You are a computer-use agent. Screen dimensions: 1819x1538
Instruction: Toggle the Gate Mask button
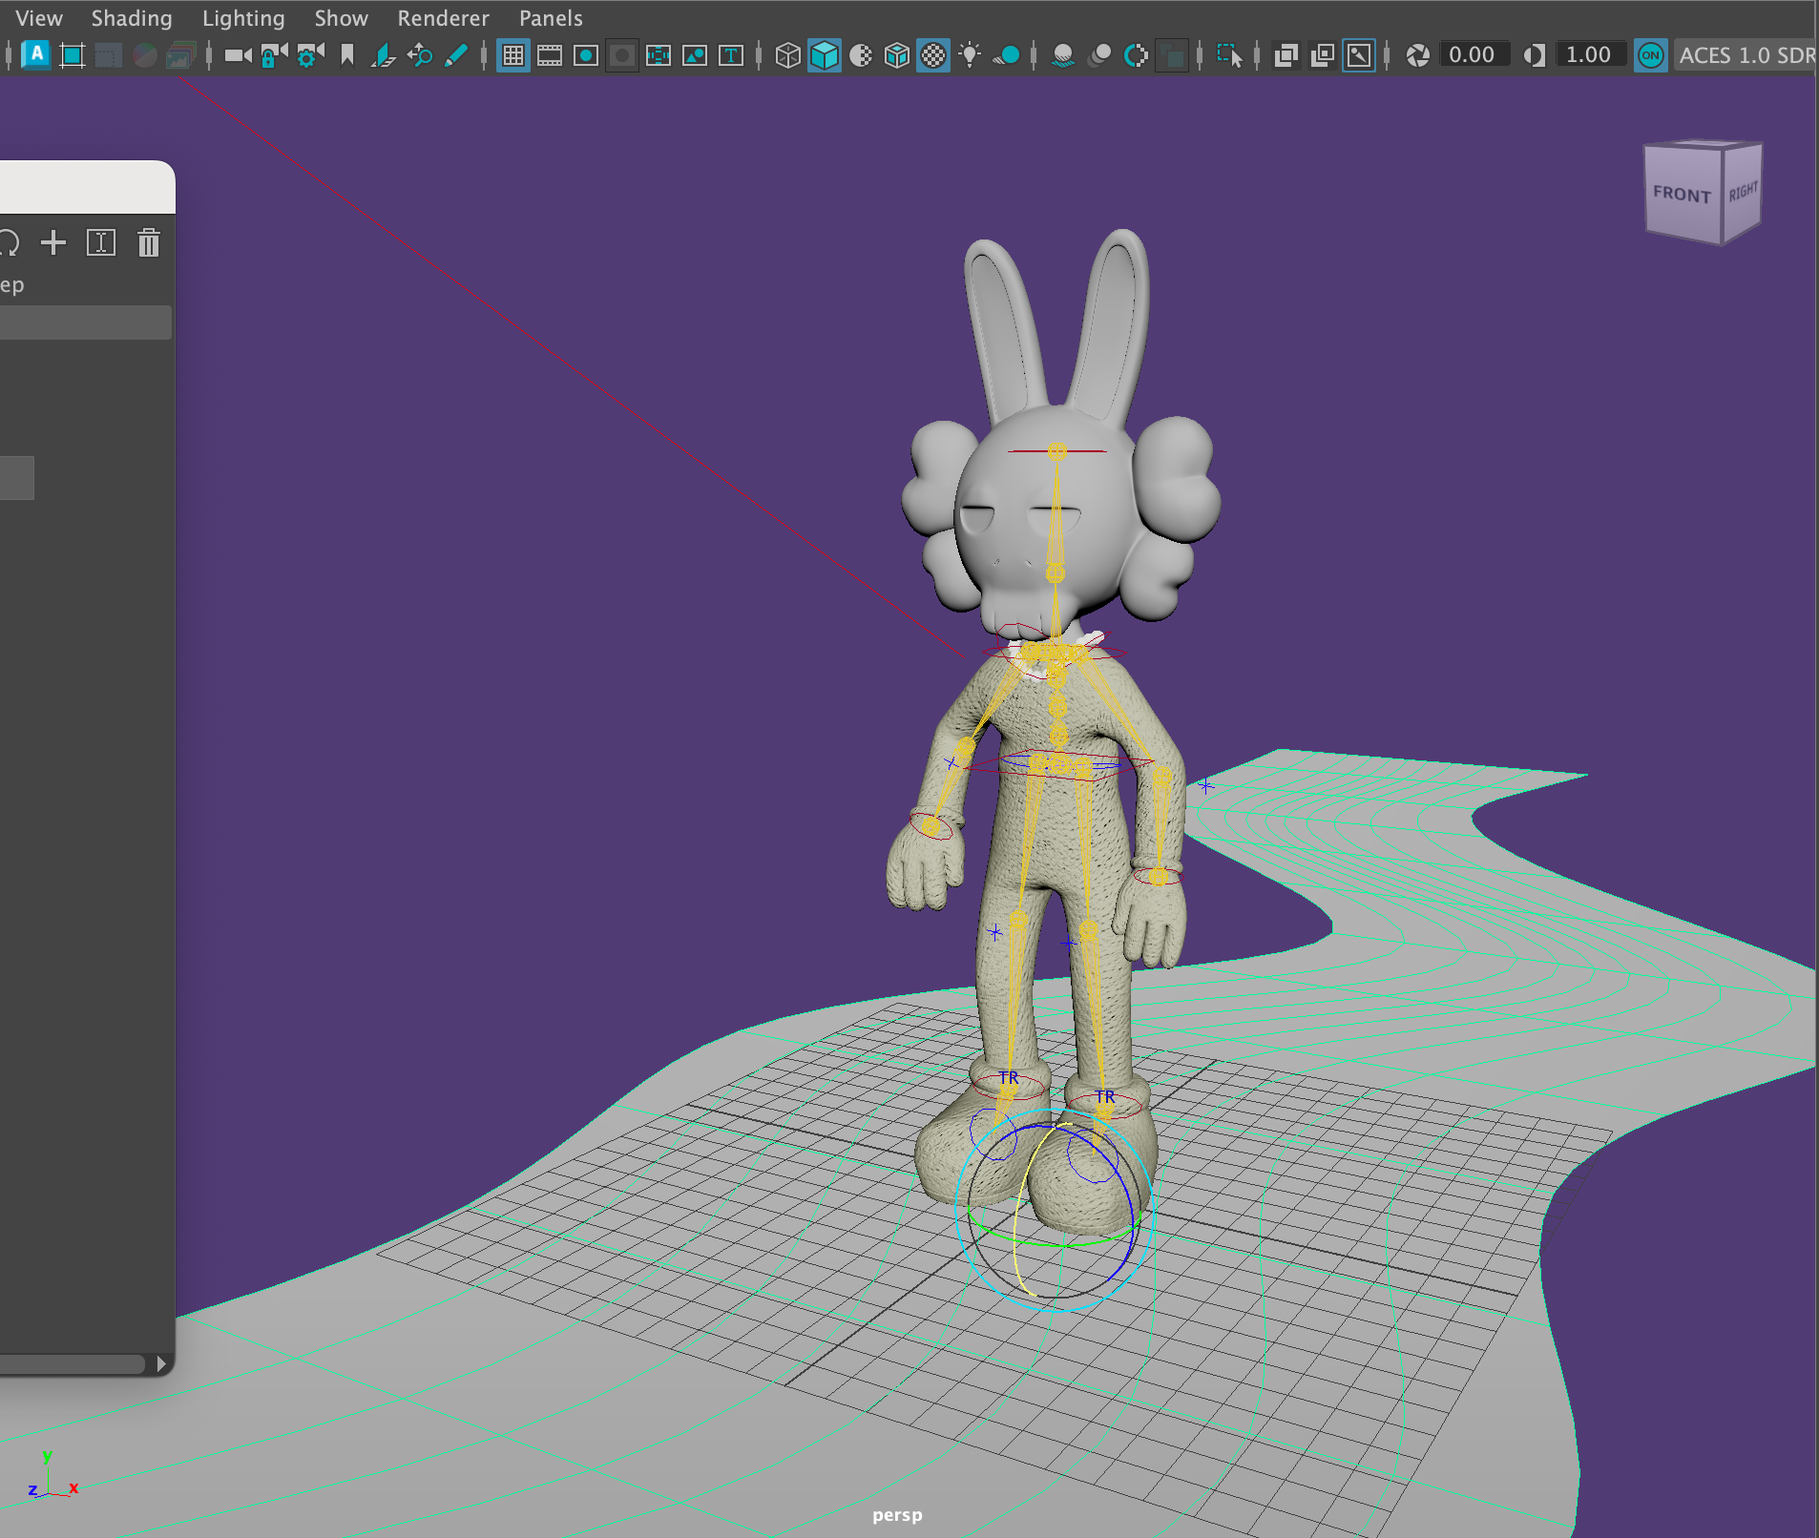coord(622,55)
